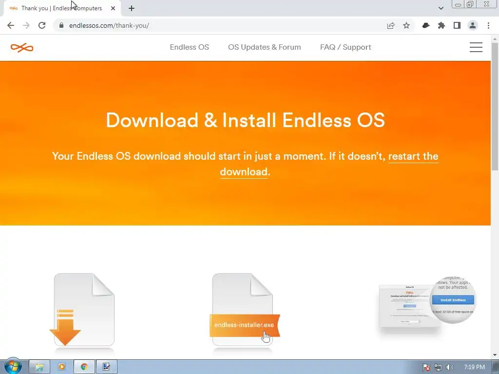Open the volume speaker tray icon
Screen dimensions: 499x374
coord(449,367)
